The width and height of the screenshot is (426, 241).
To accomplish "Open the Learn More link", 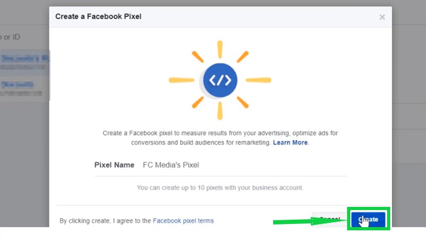I will click(290, 142).
